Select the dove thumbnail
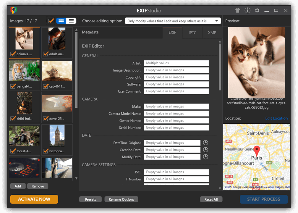 tap(57, 104)
